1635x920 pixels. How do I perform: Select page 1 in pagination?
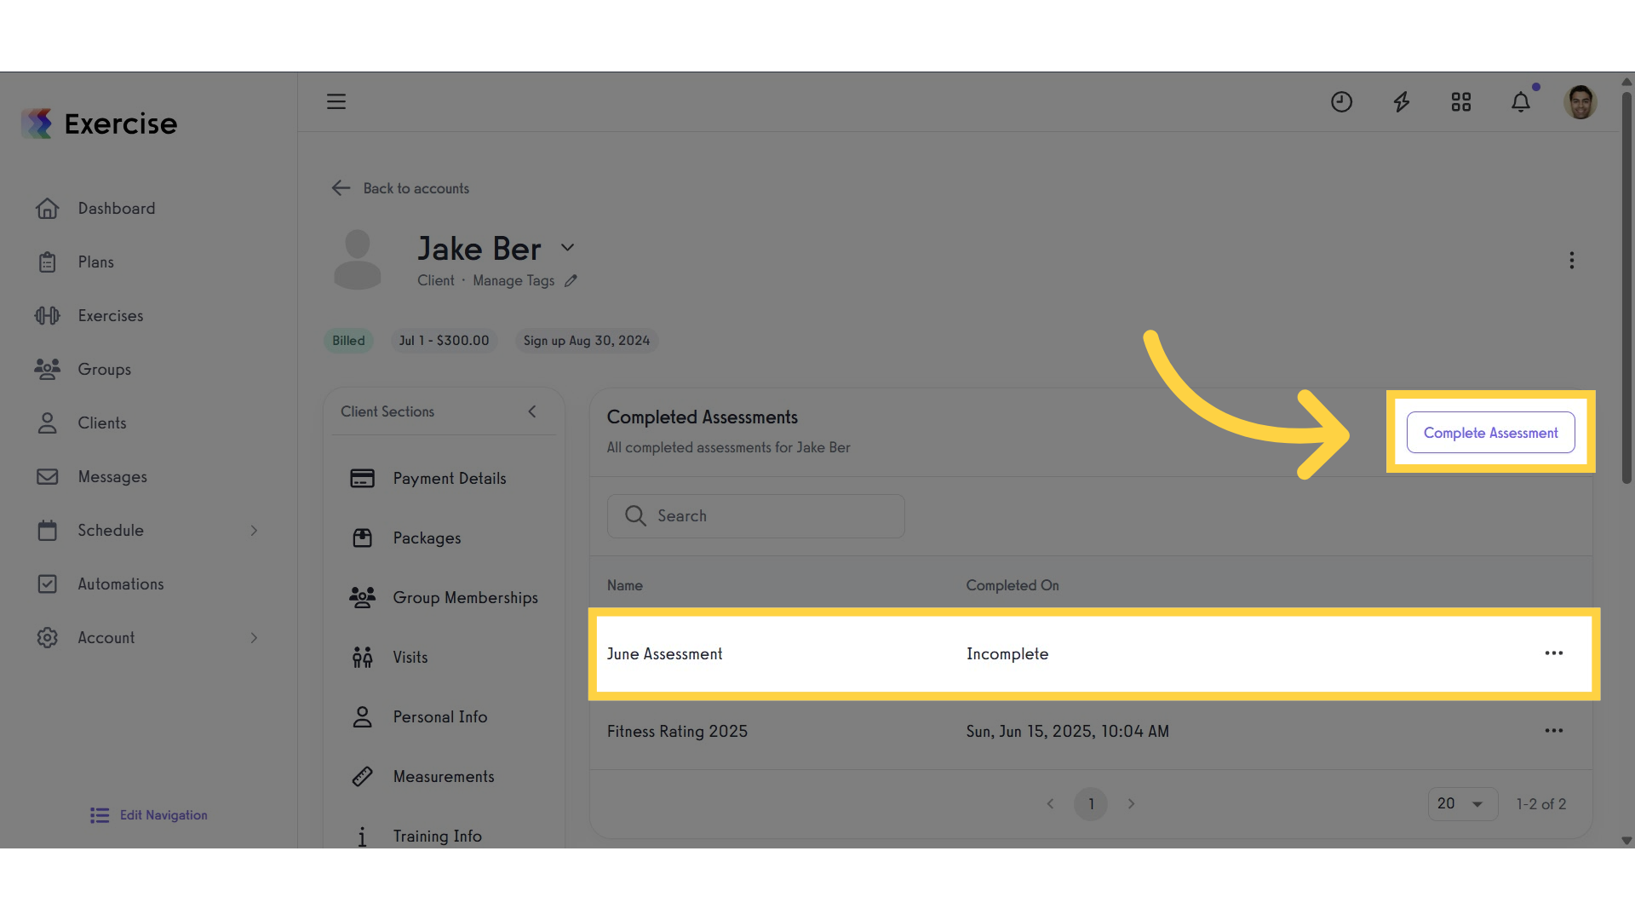[1091, 804]
